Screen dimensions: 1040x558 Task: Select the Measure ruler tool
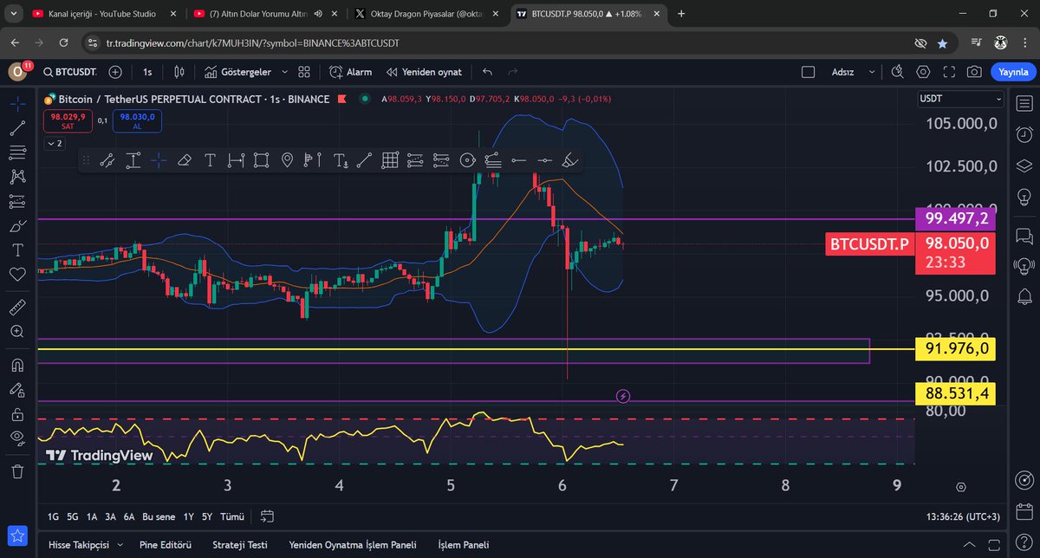coord(17,306)
